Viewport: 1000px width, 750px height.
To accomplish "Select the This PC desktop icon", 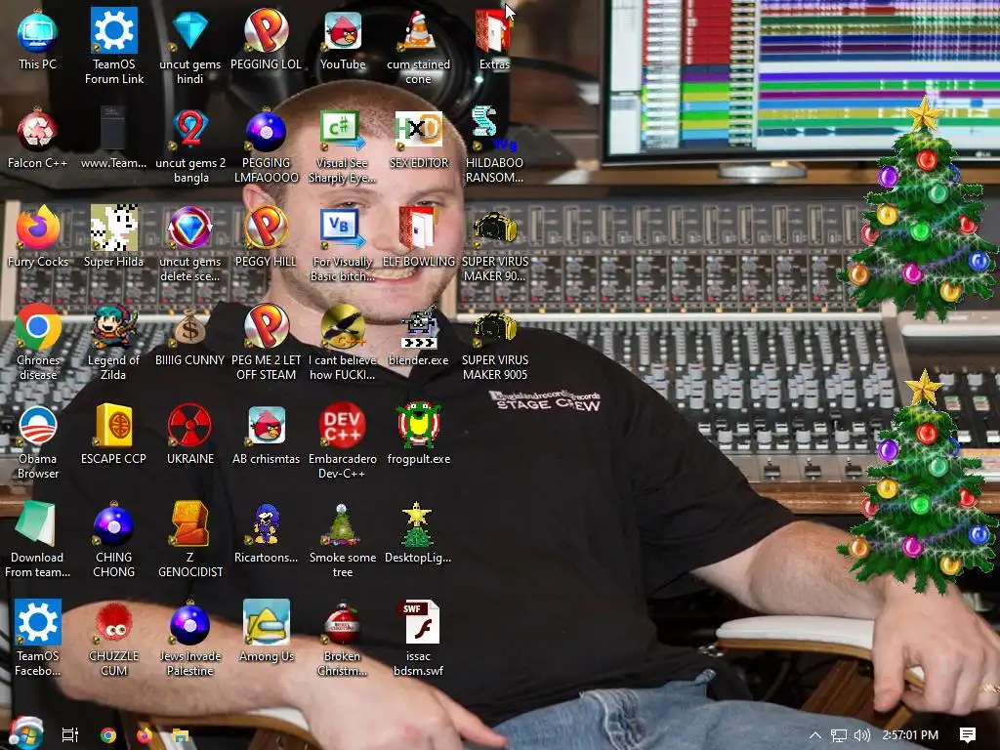I will point(38,32).
